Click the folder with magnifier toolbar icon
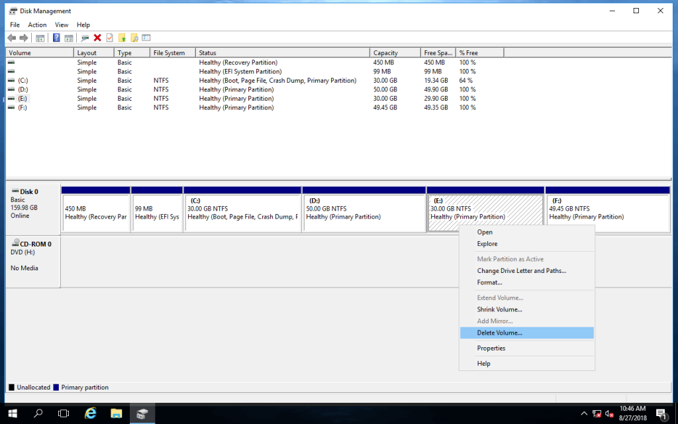Image resolution: width=678 pixels, height=424 pixels. [x=134, y=38]
